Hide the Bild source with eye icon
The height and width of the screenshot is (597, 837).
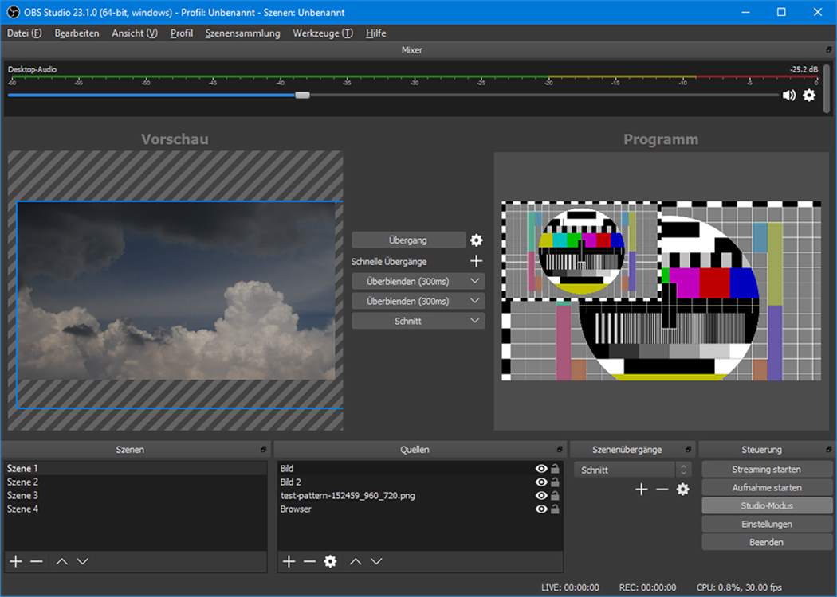pyautogui.click(x=541, y=469)
